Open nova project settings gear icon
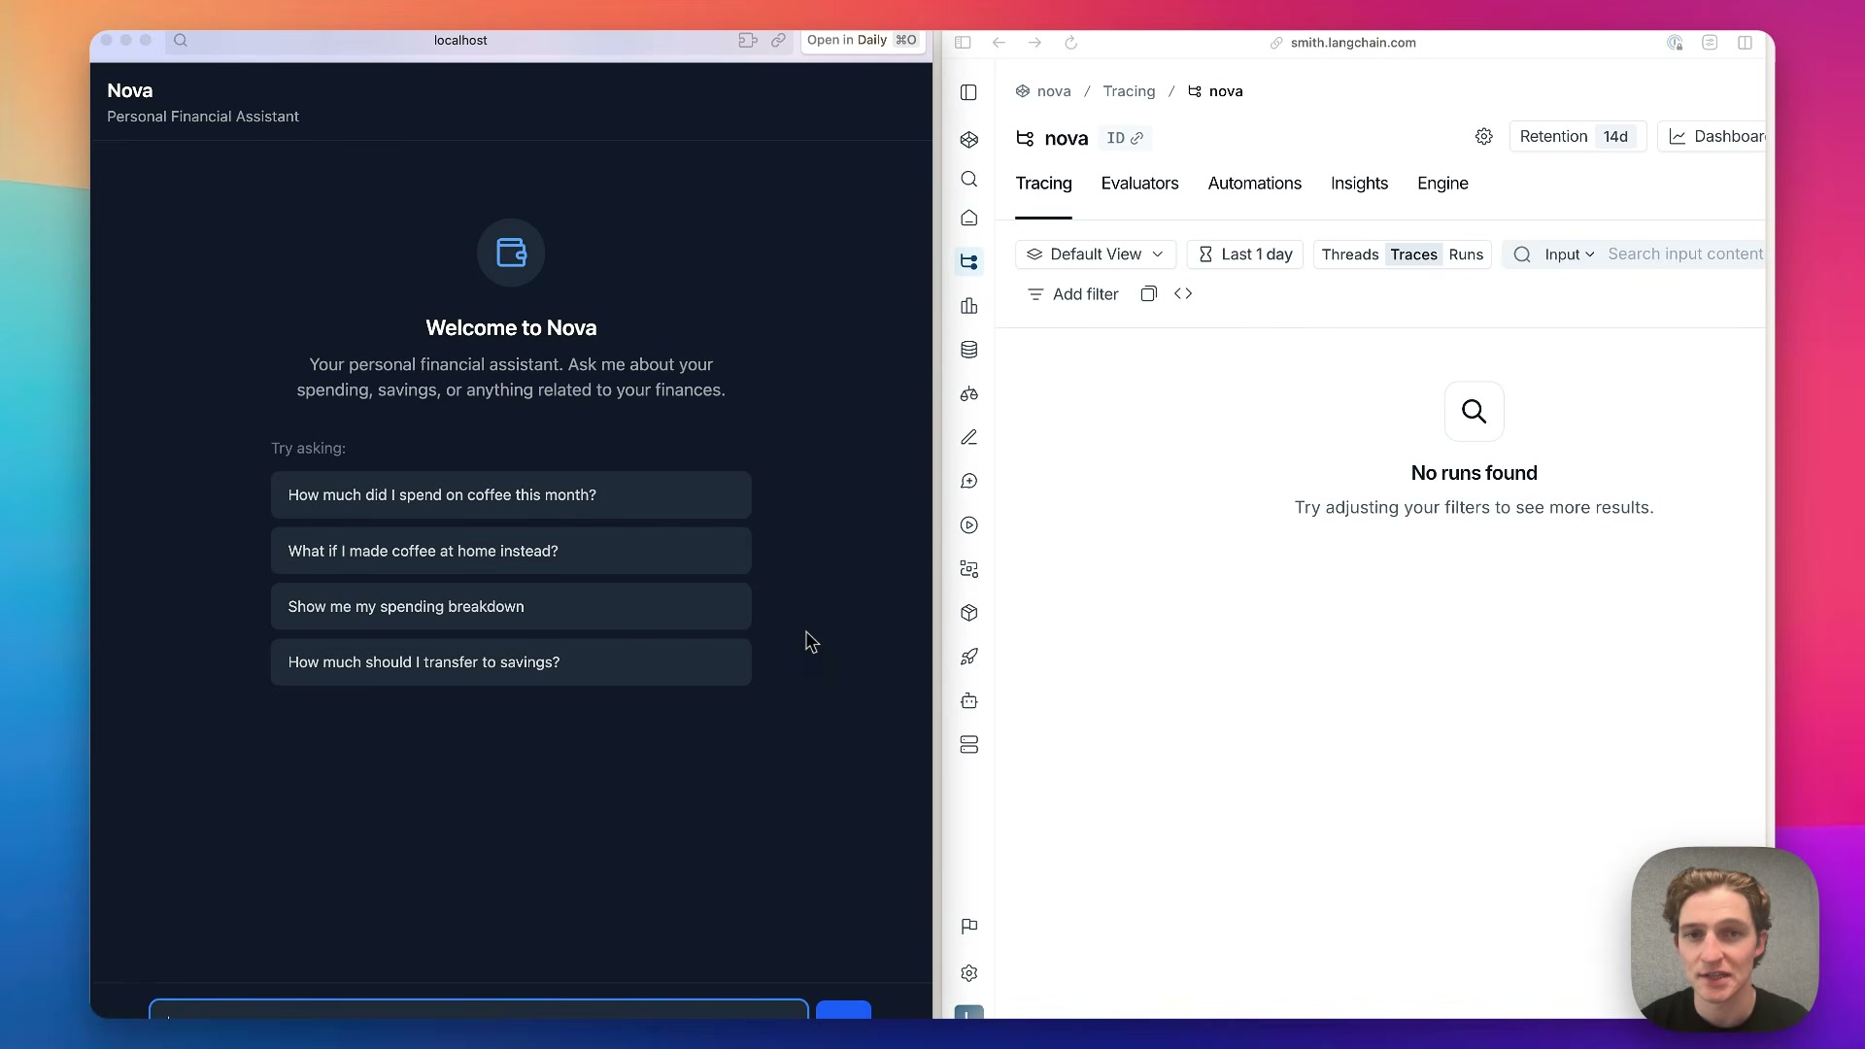Viewport: 1865px width, 1049px height. [x=1483, y=137]
